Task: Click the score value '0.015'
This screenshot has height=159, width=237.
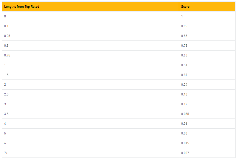Action: pos(185,143)
